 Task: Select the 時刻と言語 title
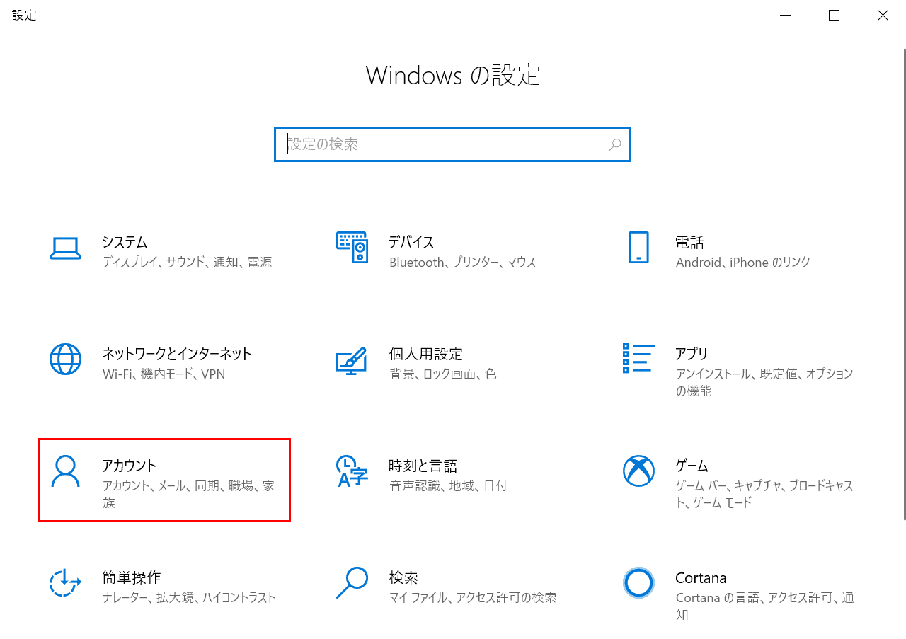[x=423, y=466]
